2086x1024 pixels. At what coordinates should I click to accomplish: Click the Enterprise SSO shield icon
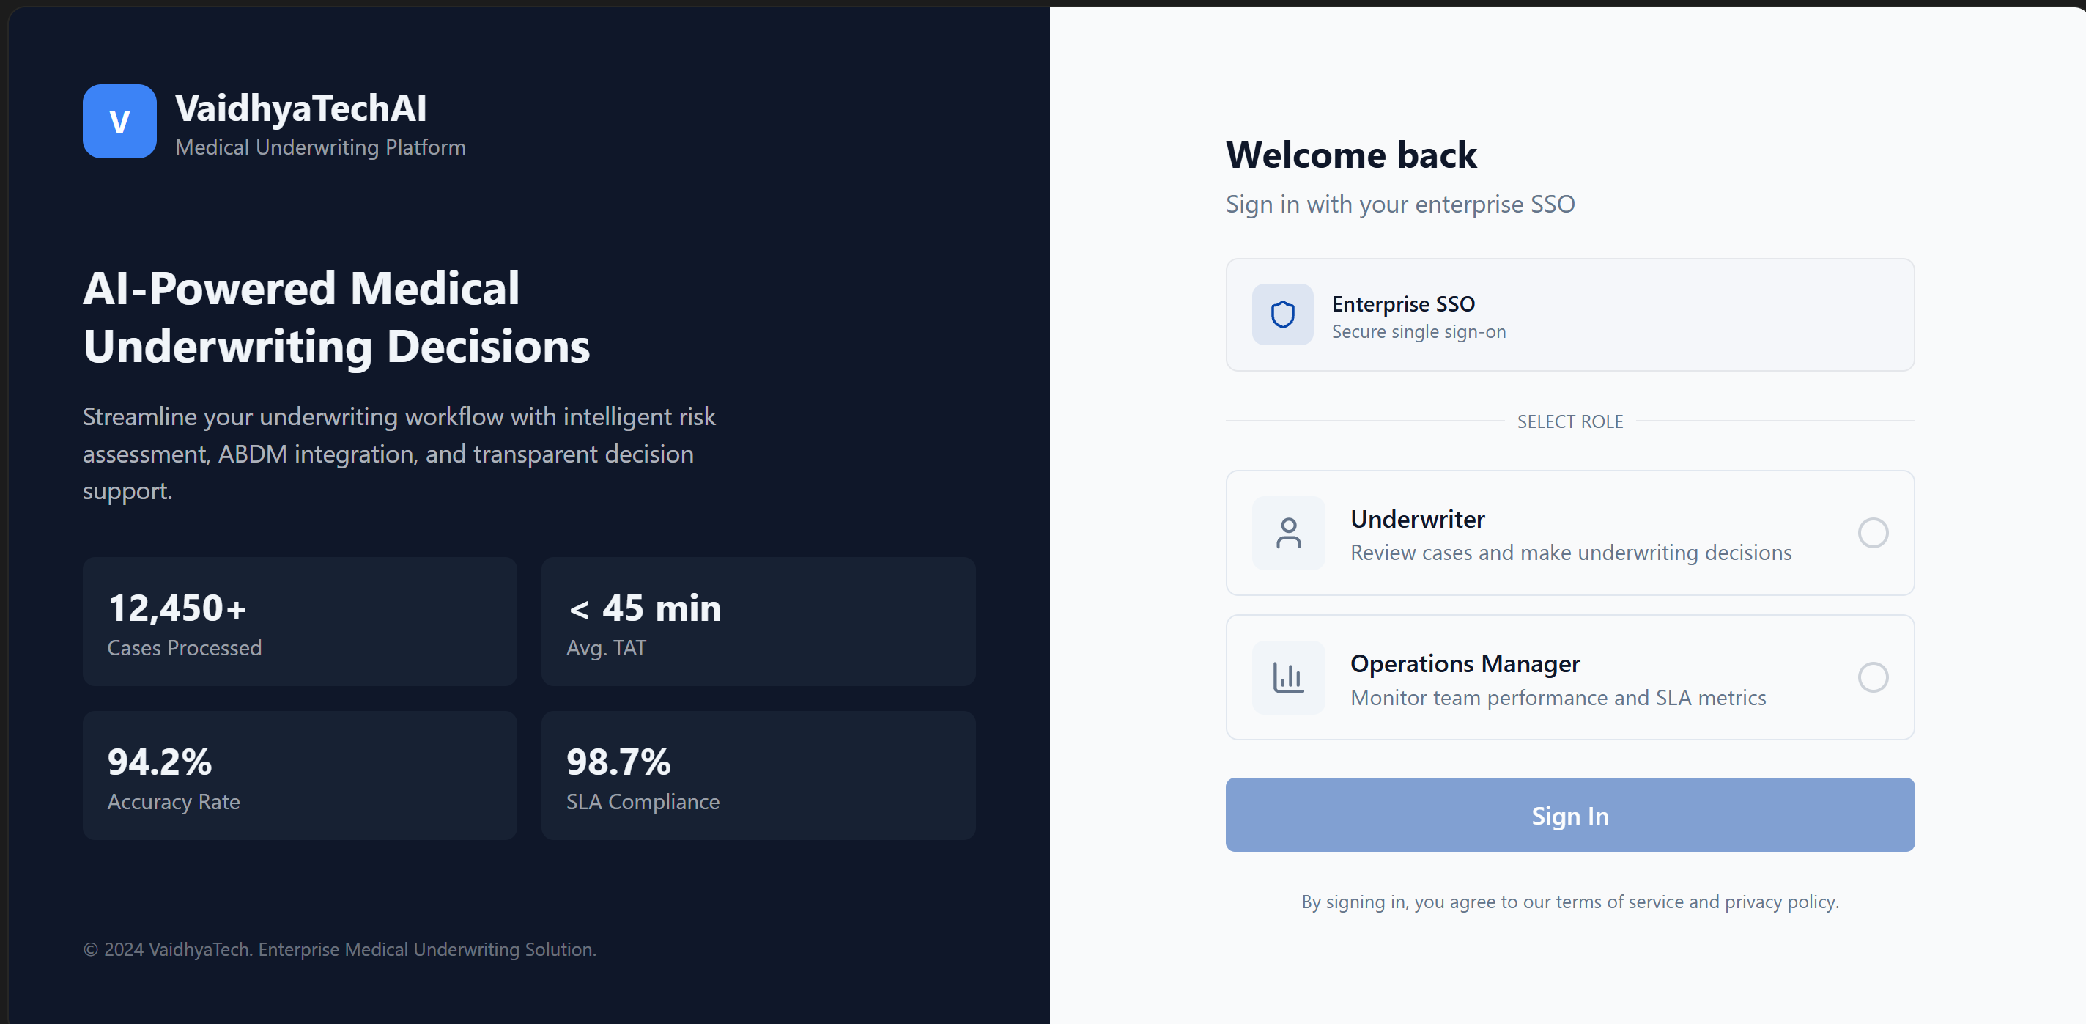tap(1282, 314)
